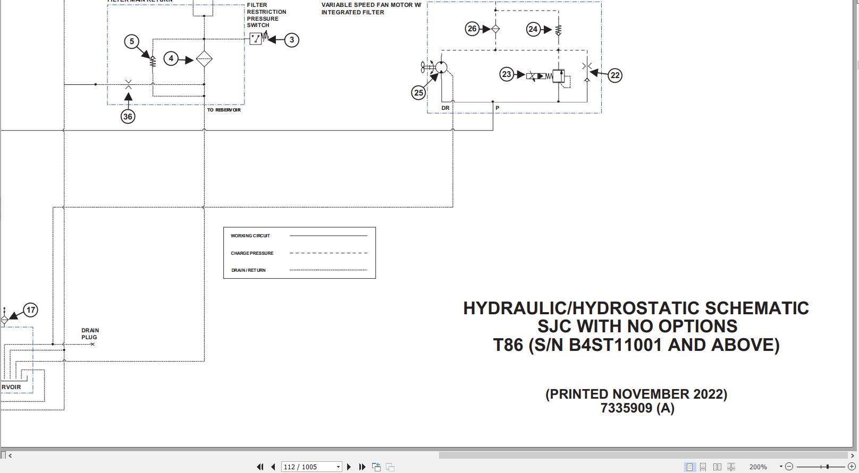Viewport: 859px width, 473px height.
Task: Click callout number 26 in schematic
Action: [472, 29]
